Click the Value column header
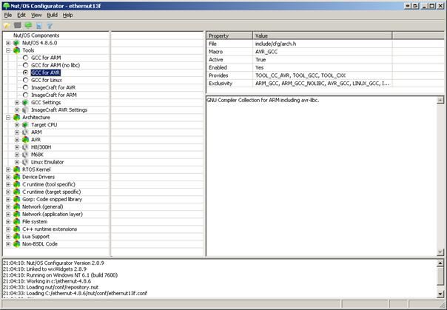The height and width of the screenshot is (310, 447). tap(323, 36)
